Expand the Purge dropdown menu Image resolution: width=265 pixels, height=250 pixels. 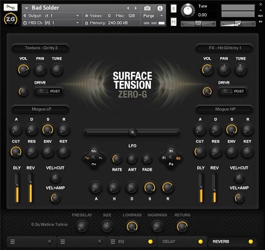coord(153,16)
